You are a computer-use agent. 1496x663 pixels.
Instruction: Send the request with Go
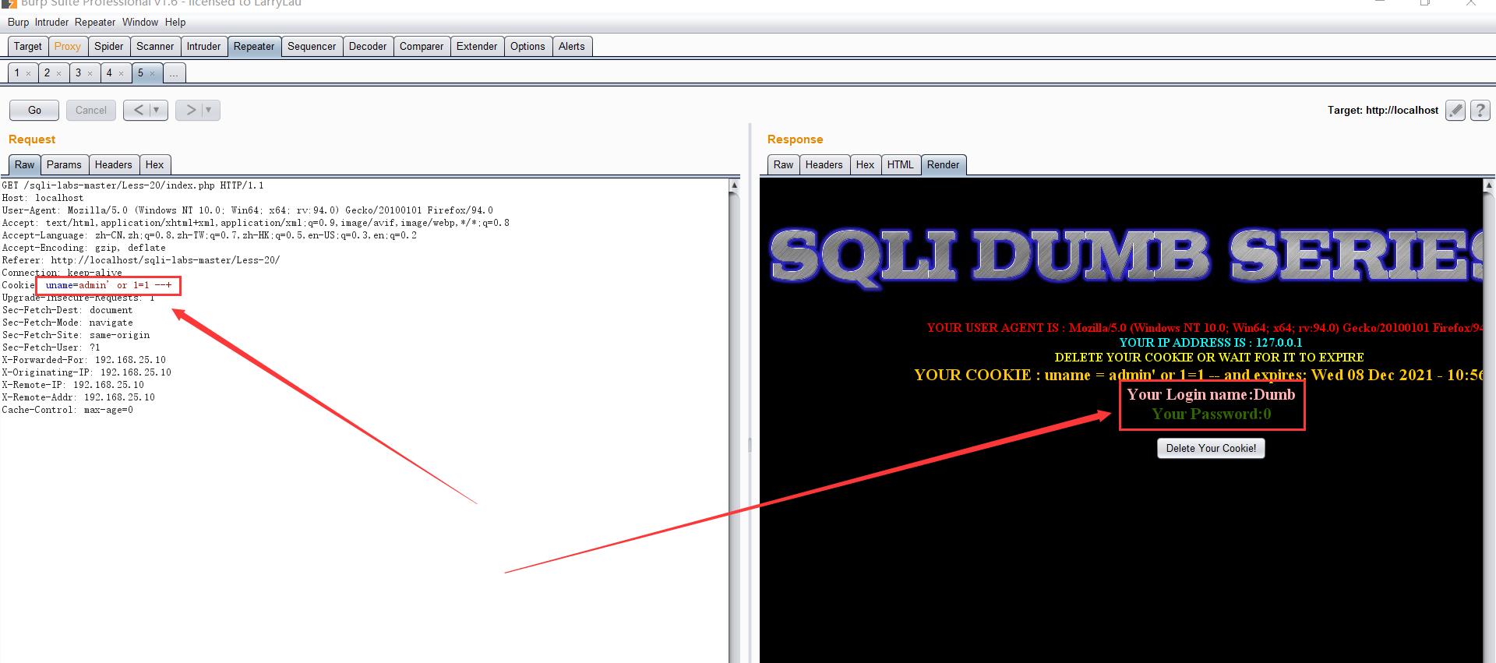click(34, 110)
